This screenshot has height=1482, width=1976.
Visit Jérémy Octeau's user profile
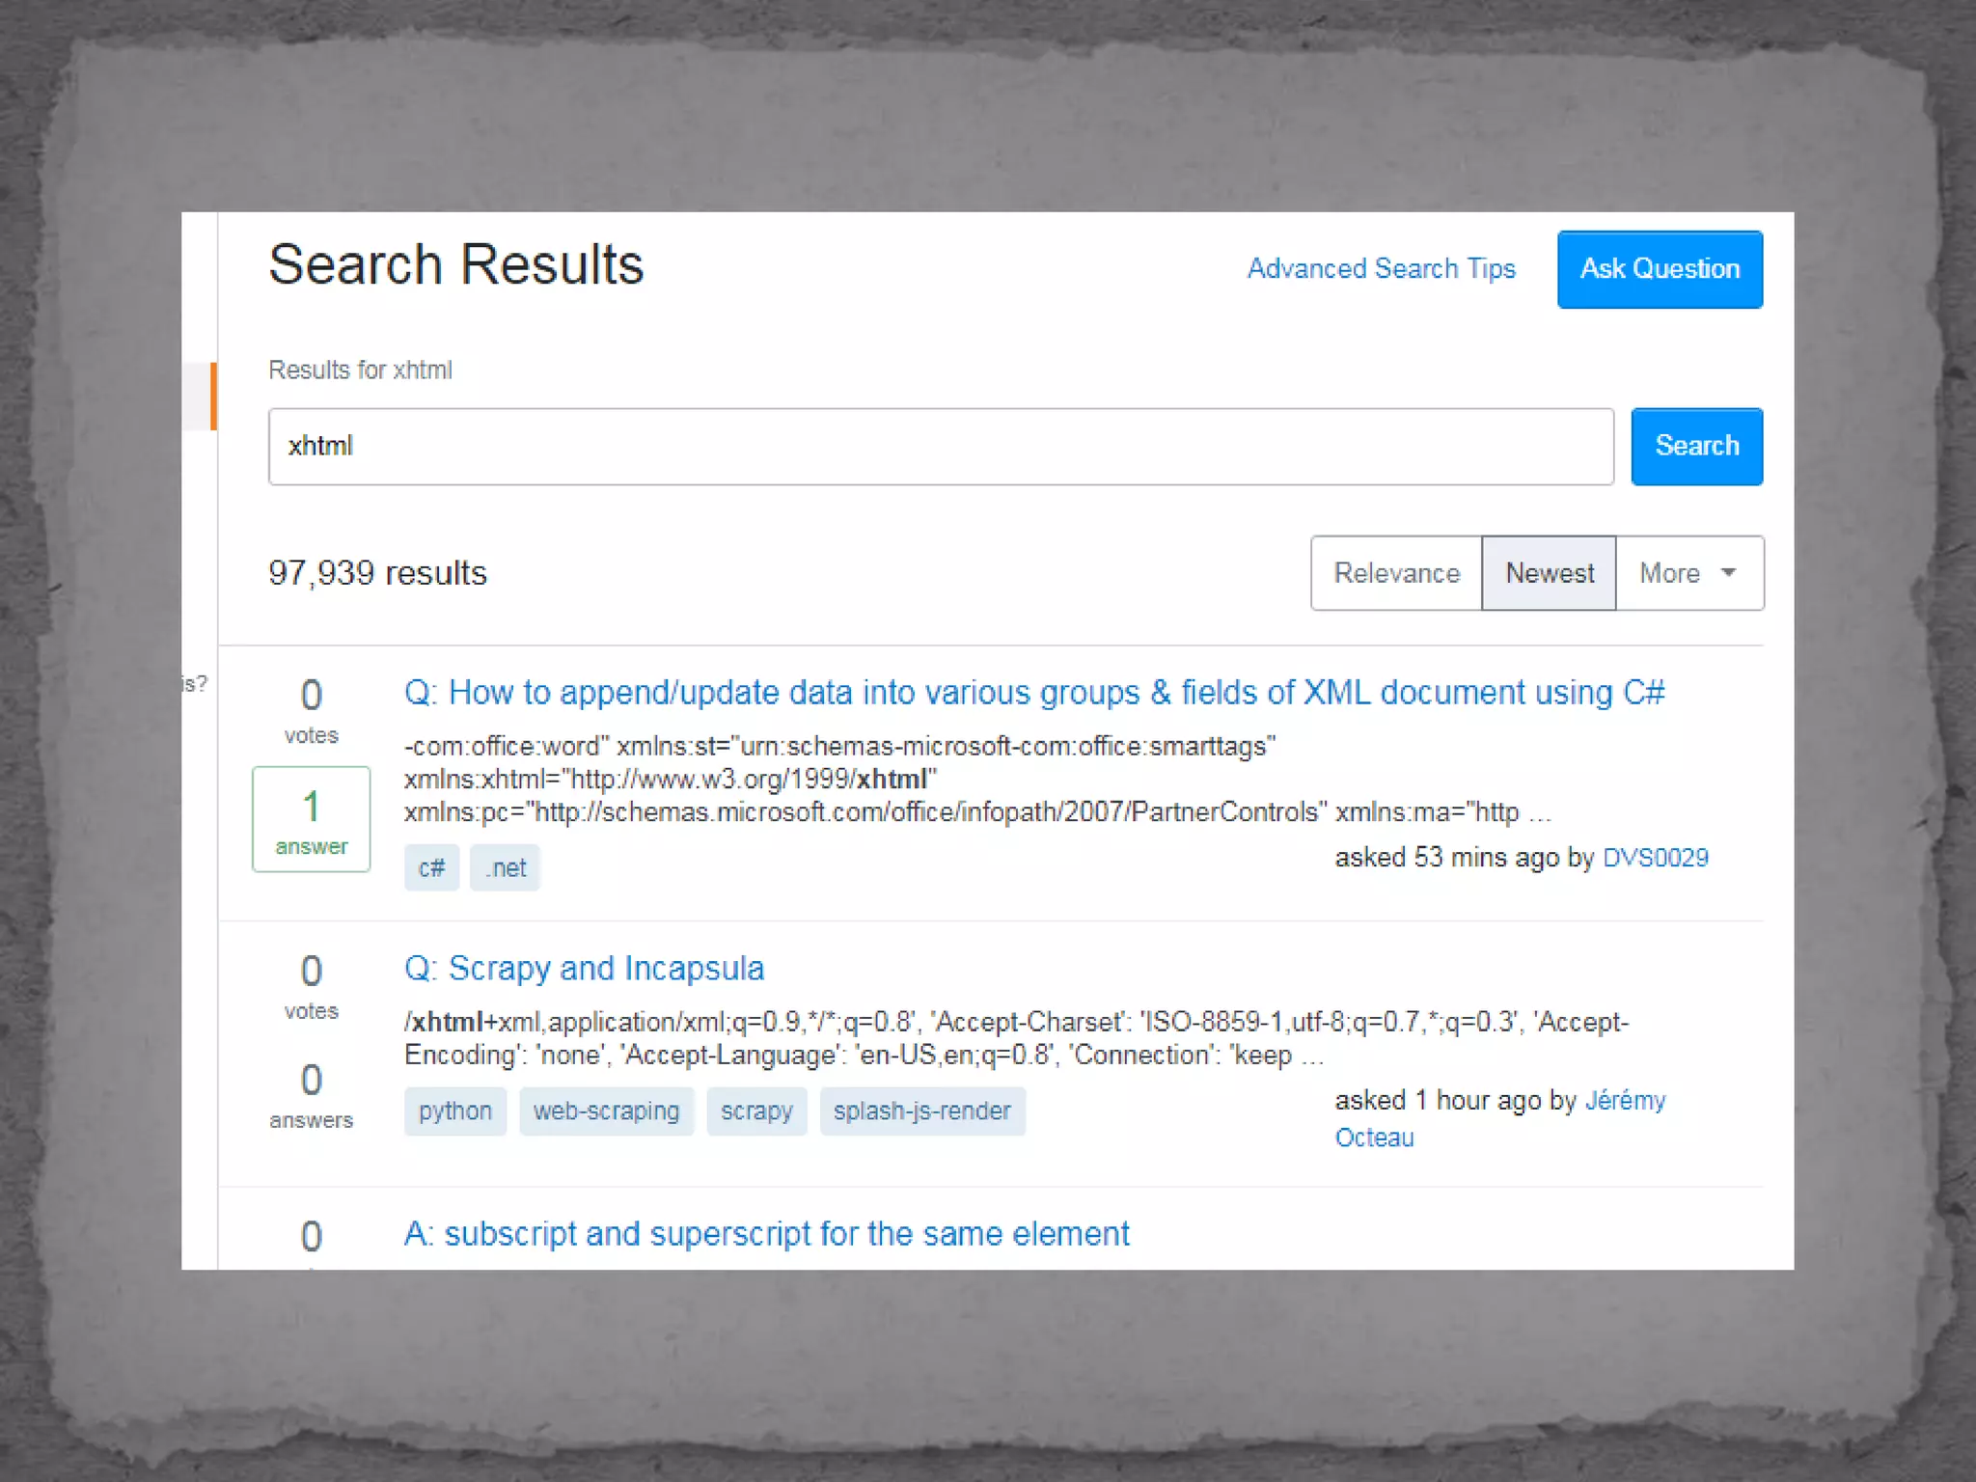[x=1625, y=1101]
